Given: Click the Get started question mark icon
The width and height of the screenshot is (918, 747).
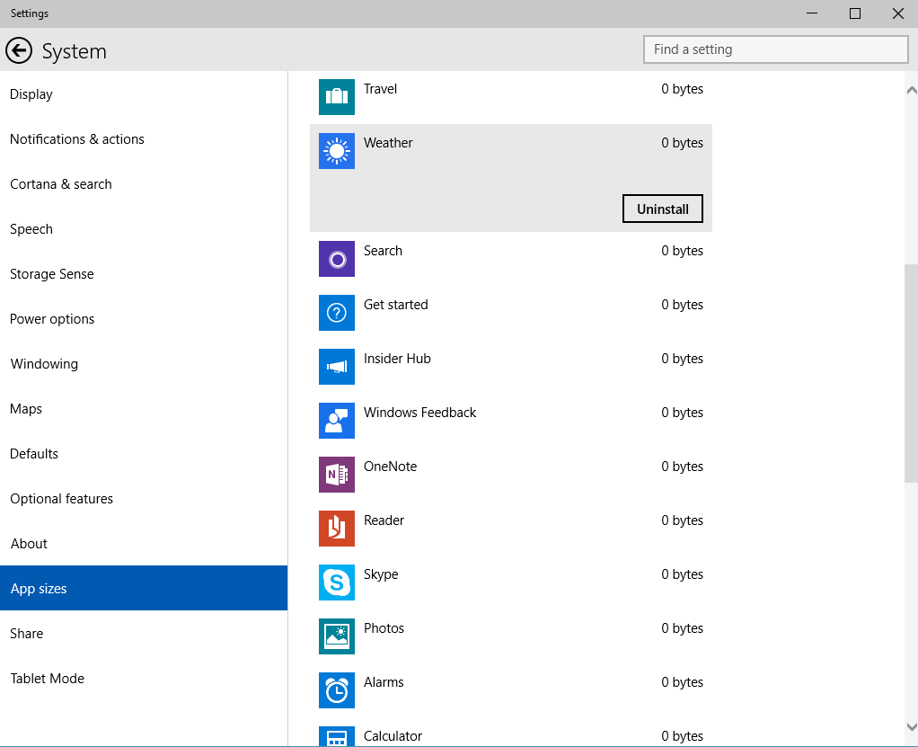Looking at the screenshot, I should 337,313.
